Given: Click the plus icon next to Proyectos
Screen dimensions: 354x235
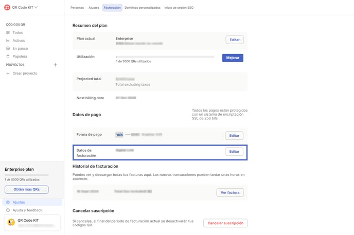Looking at the screenshot, I should coord(56,65).
